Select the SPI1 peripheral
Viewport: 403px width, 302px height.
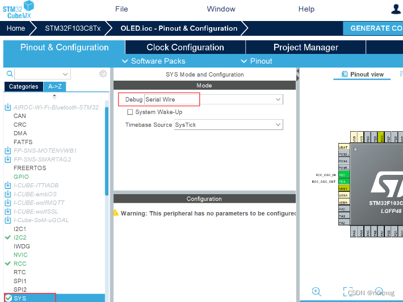point(20,281)
